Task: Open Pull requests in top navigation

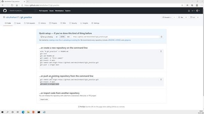Action: click(43, 11)
